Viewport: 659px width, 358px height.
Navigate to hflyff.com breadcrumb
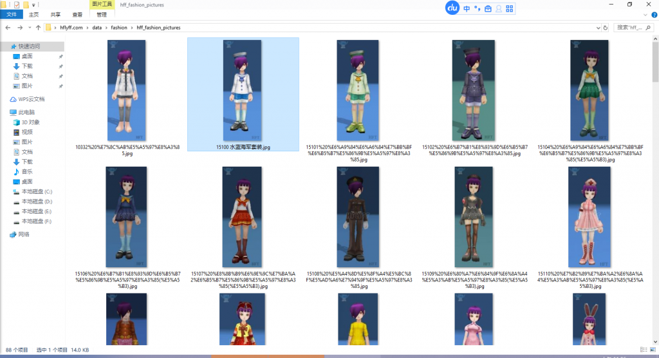[71, 28]
